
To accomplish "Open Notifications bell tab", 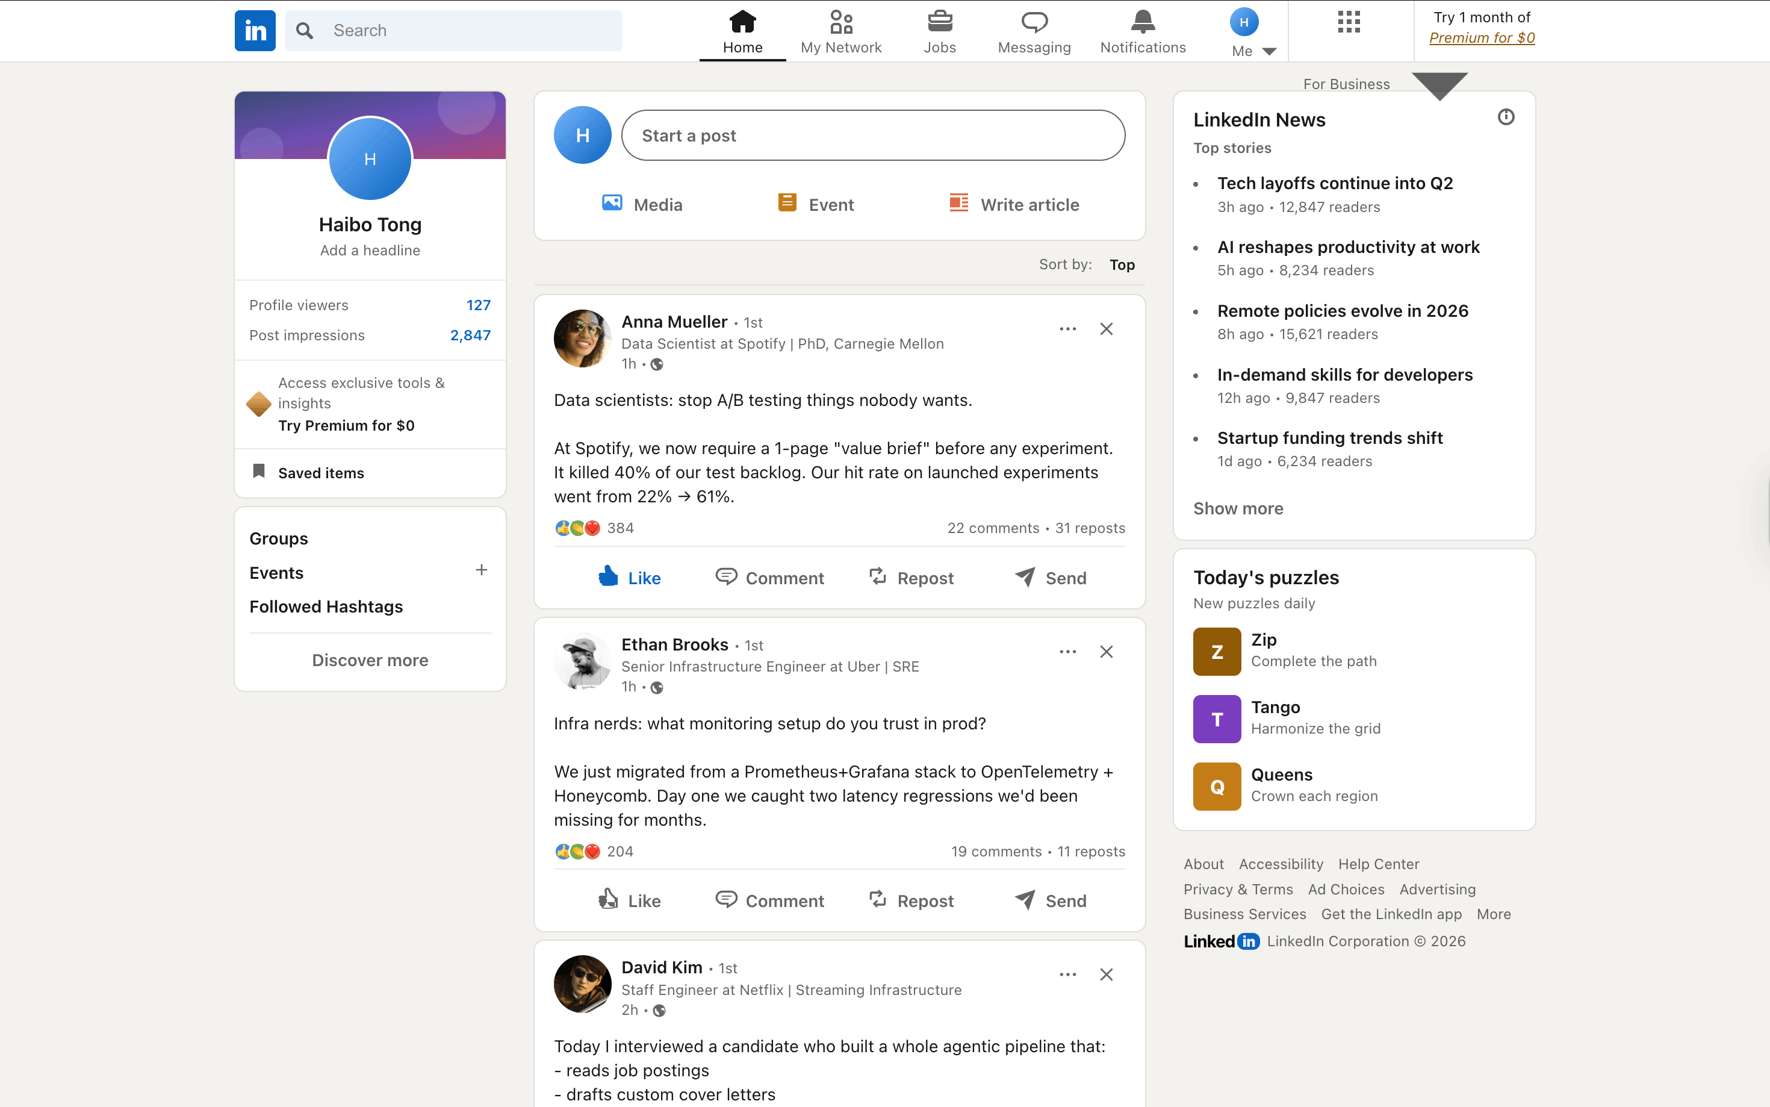I will (1142, 31).
